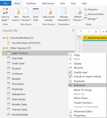The height and width of the screenshot is (118, 107).
Task: Click the Other Queries folder icon
Action: pos(7,48)
